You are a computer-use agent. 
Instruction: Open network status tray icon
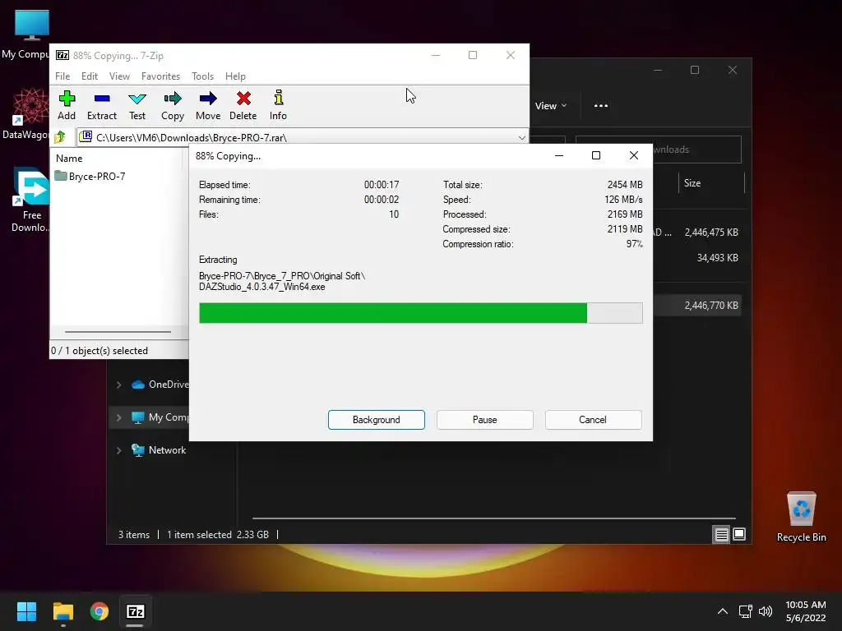[745, 611]
